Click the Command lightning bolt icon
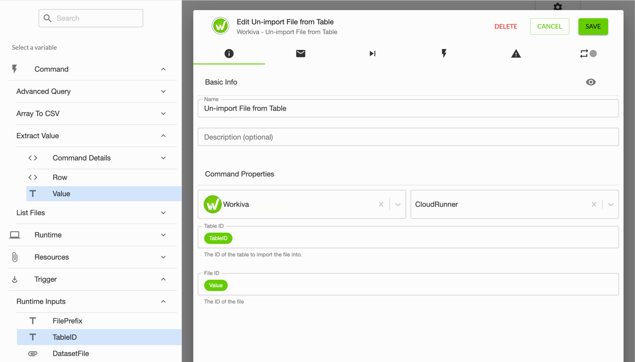 pyautogui.click(x=15, y=69)
